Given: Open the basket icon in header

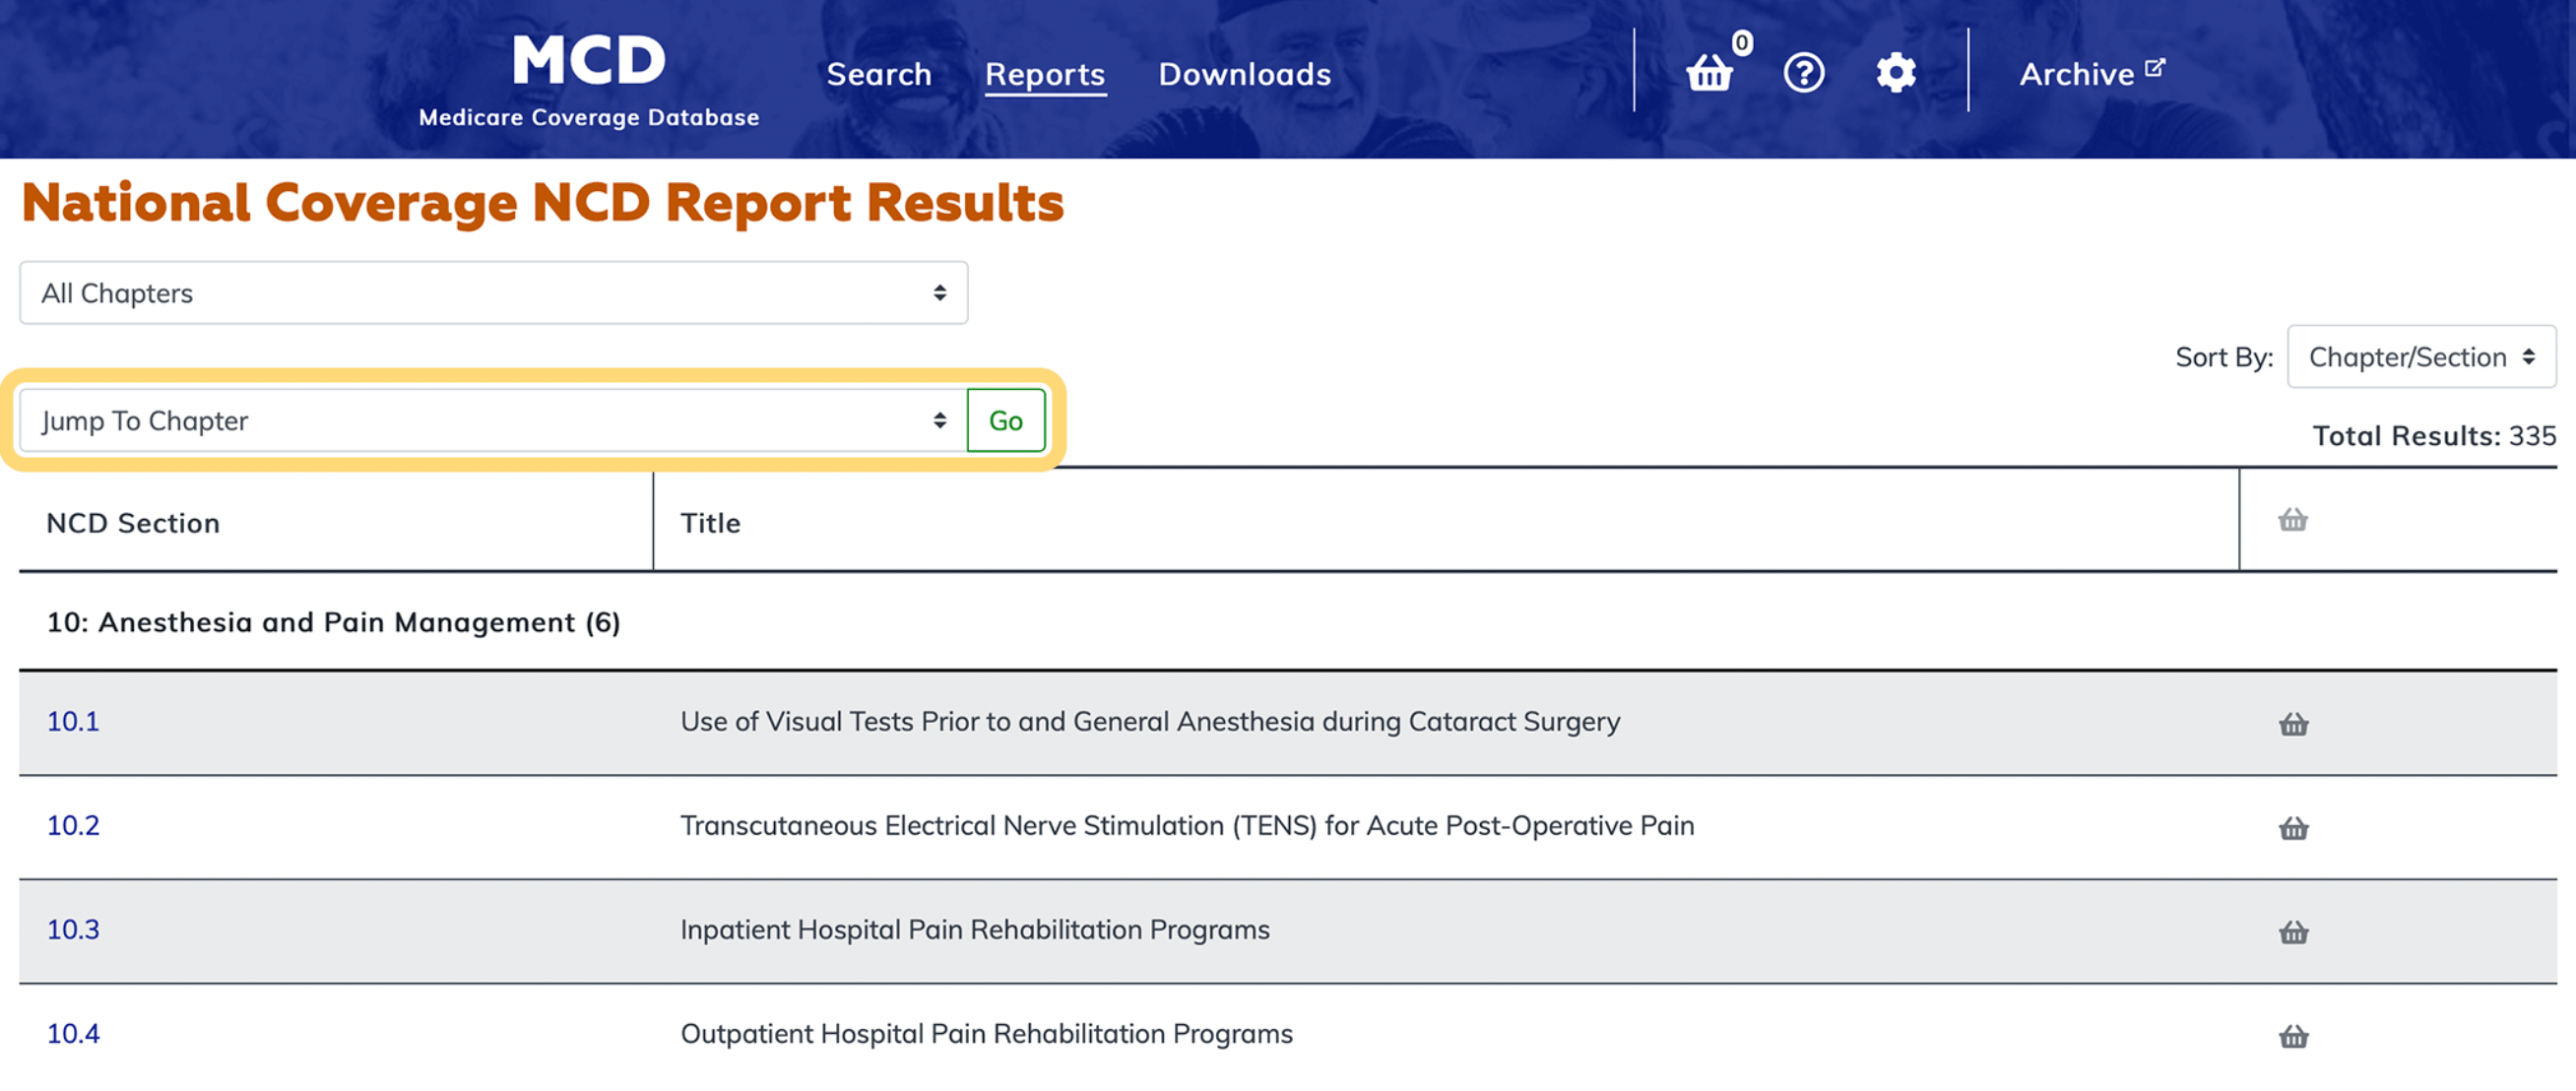Looking at the screenshot, I should [x=1709, y=73].
